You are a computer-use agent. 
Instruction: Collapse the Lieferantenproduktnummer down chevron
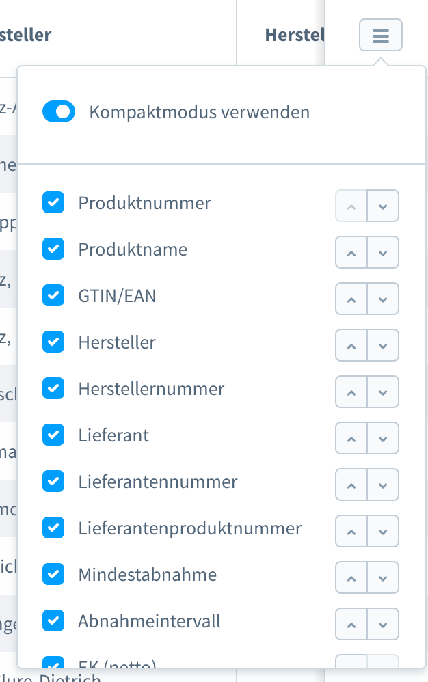382,531
